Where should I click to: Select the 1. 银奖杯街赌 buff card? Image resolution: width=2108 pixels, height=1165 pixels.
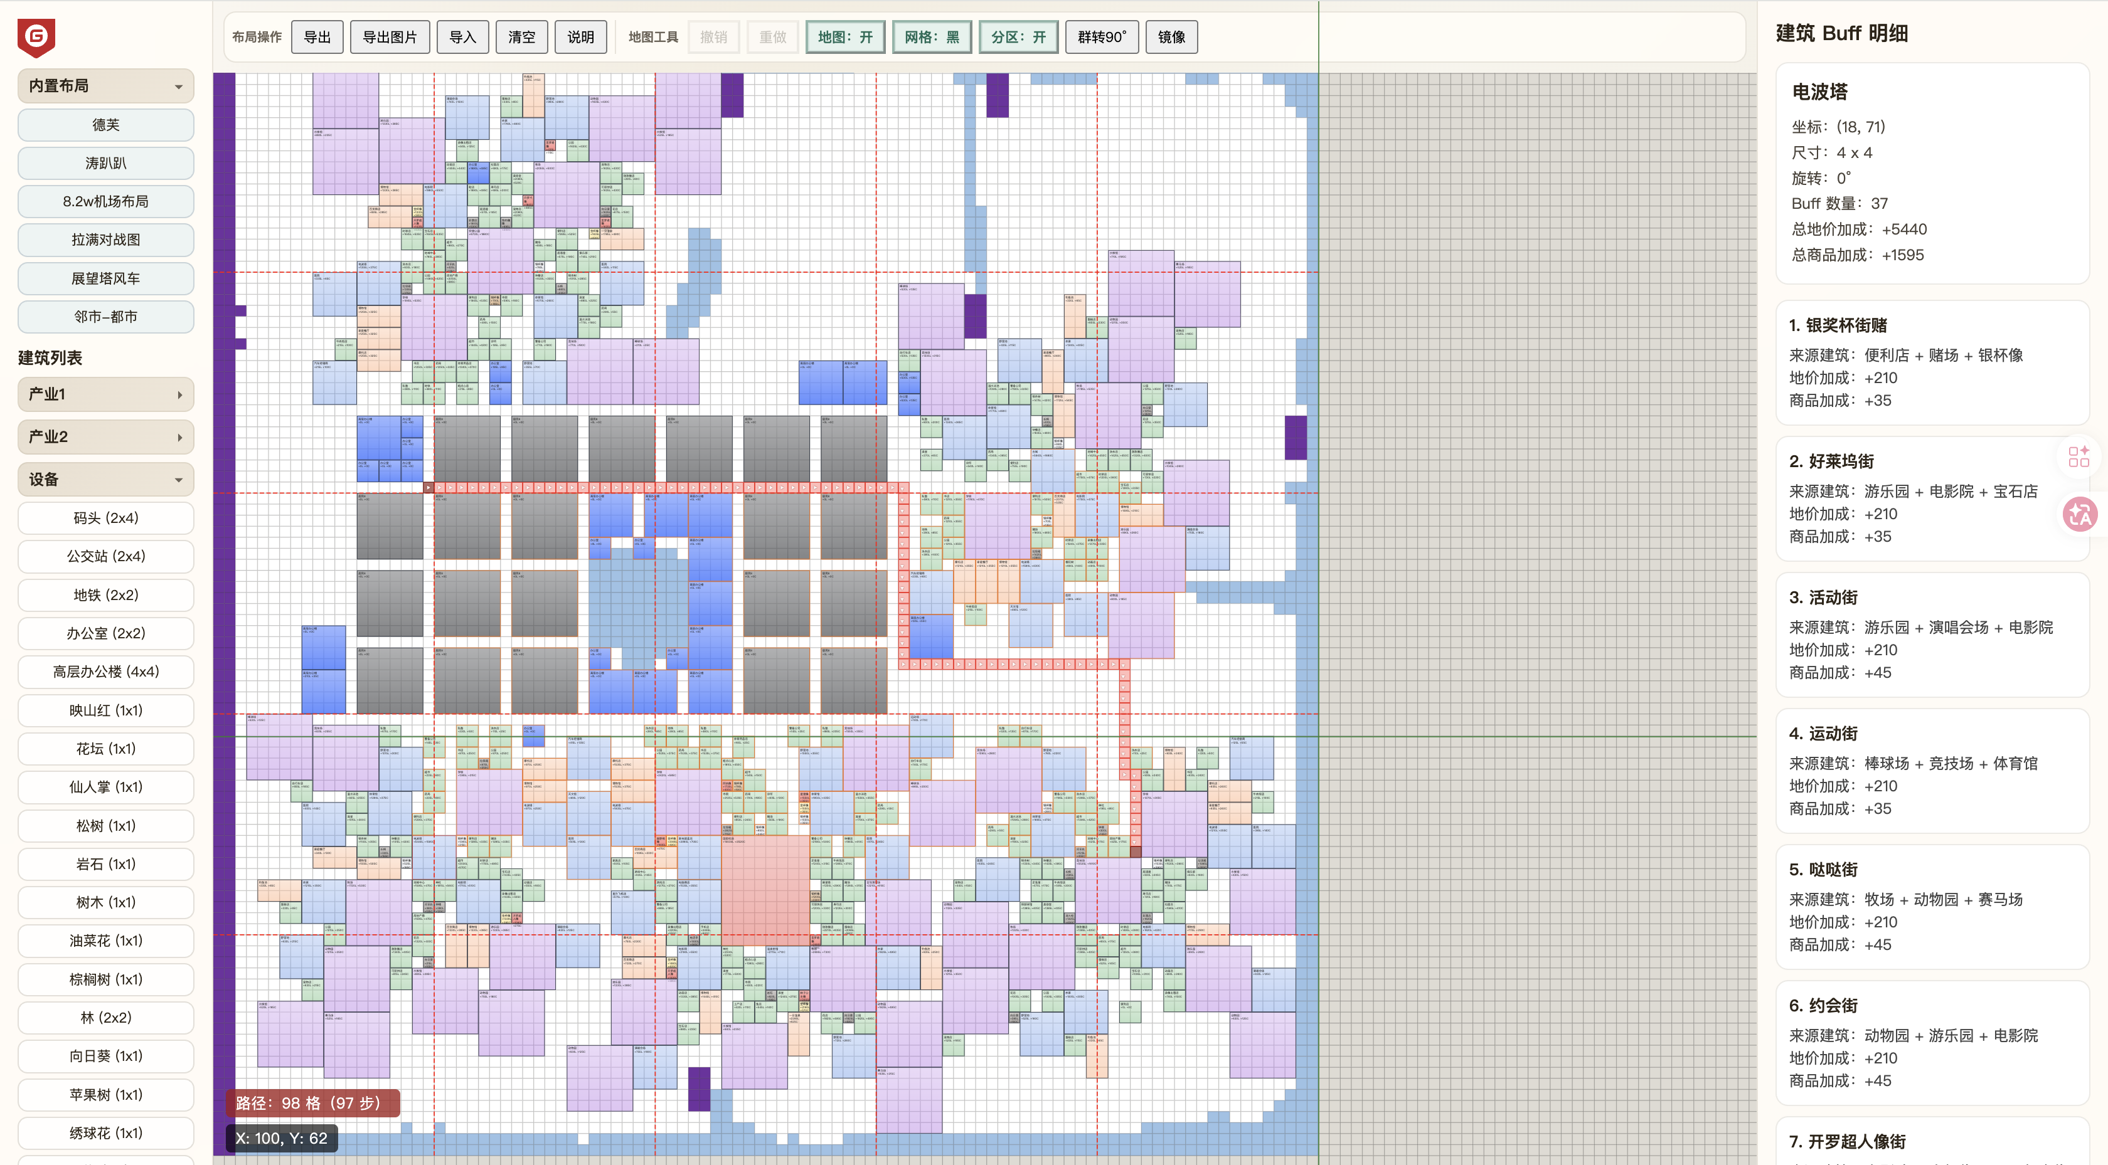pos(1932,362)
